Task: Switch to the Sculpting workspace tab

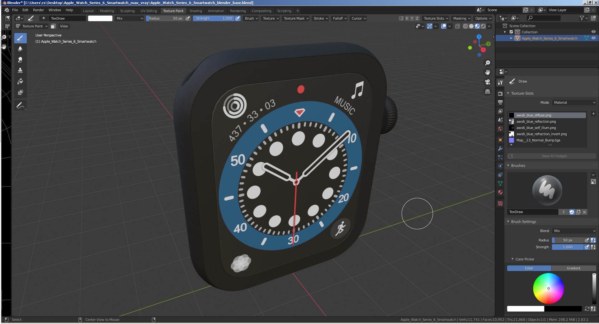Action: pos(127,11)
